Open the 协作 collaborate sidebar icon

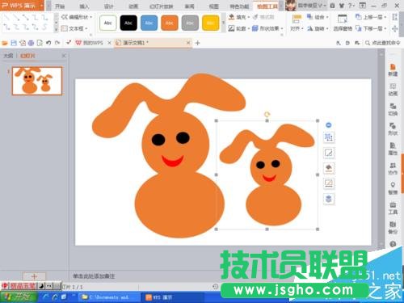tap(393, 169)
